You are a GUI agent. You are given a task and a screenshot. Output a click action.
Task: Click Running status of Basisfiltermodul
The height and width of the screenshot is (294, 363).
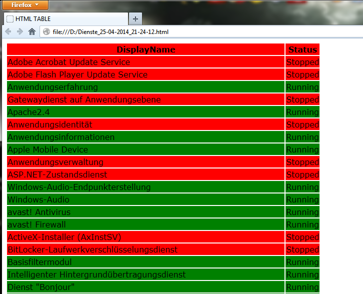[302, 262]
